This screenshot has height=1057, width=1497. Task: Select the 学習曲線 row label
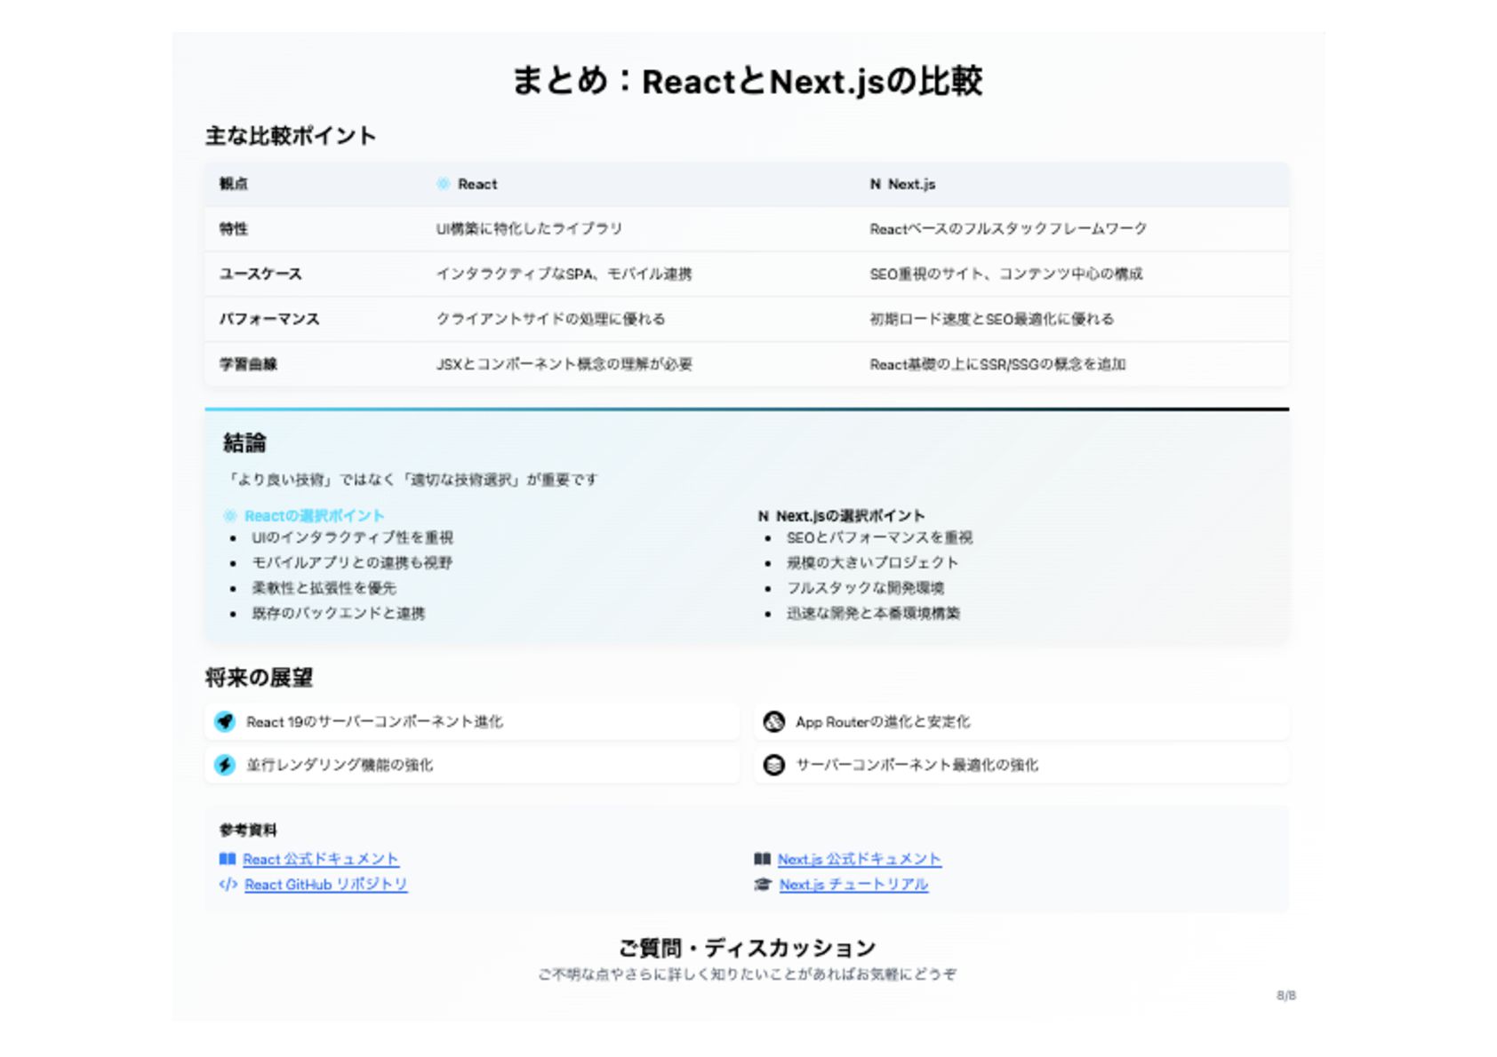[x=248, y=364]
